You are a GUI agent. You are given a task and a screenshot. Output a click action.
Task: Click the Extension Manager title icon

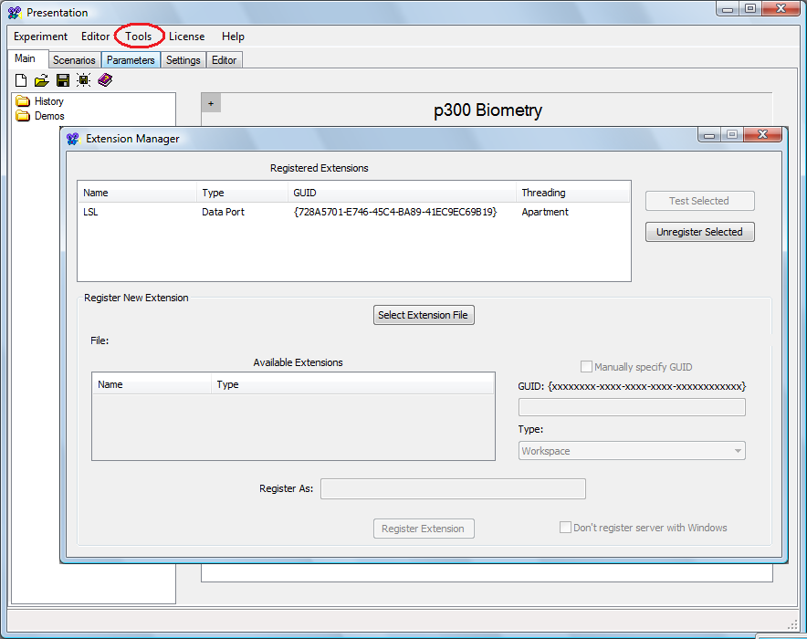73,139
